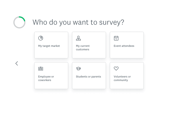Choose the "Volunteers or community" text
The image size is (179, 116).
(x=122, y=78)
